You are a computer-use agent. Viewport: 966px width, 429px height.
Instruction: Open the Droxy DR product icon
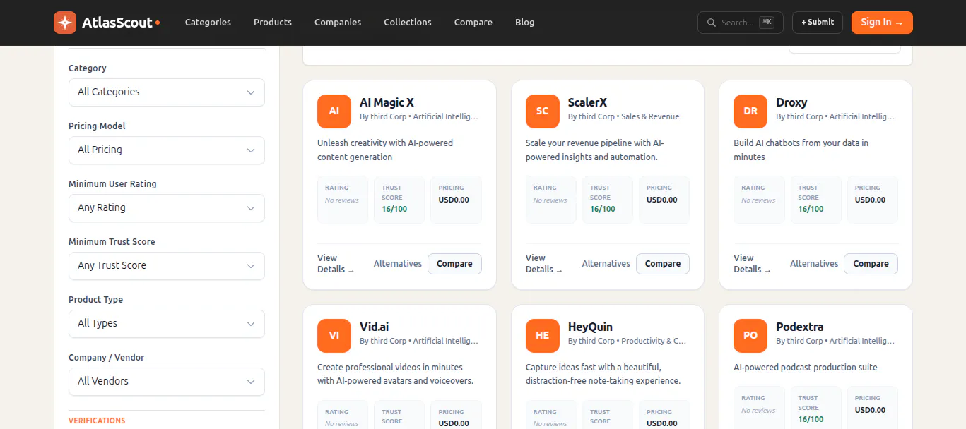pos(750,111)
